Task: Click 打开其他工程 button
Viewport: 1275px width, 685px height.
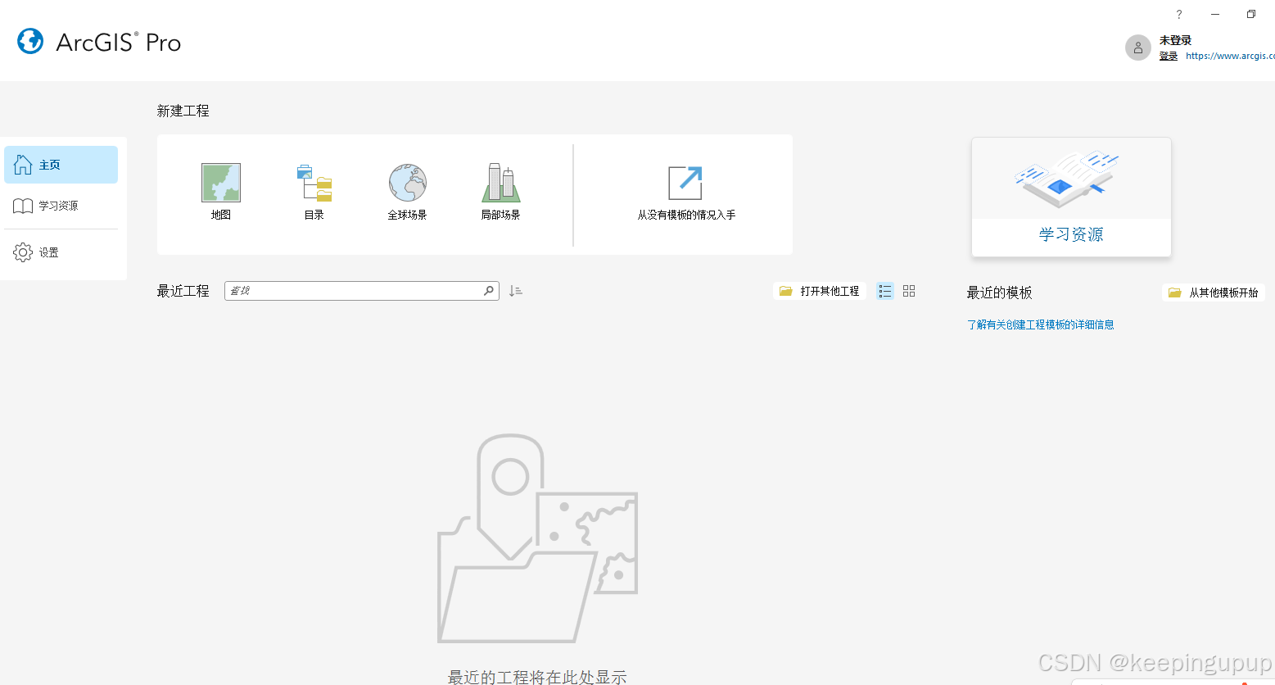Action: click(820, 291)
